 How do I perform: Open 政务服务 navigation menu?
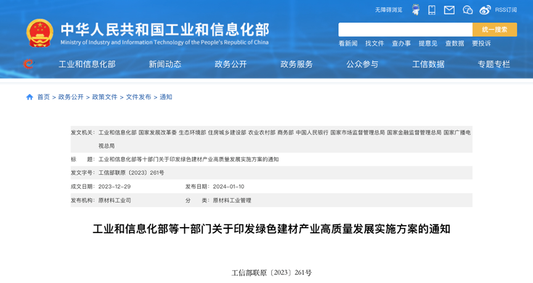296,64
